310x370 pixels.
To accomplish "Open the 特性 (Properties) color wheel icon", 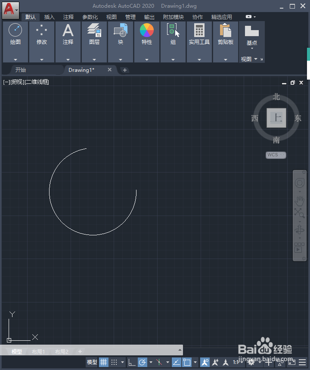I will [147, 30].
